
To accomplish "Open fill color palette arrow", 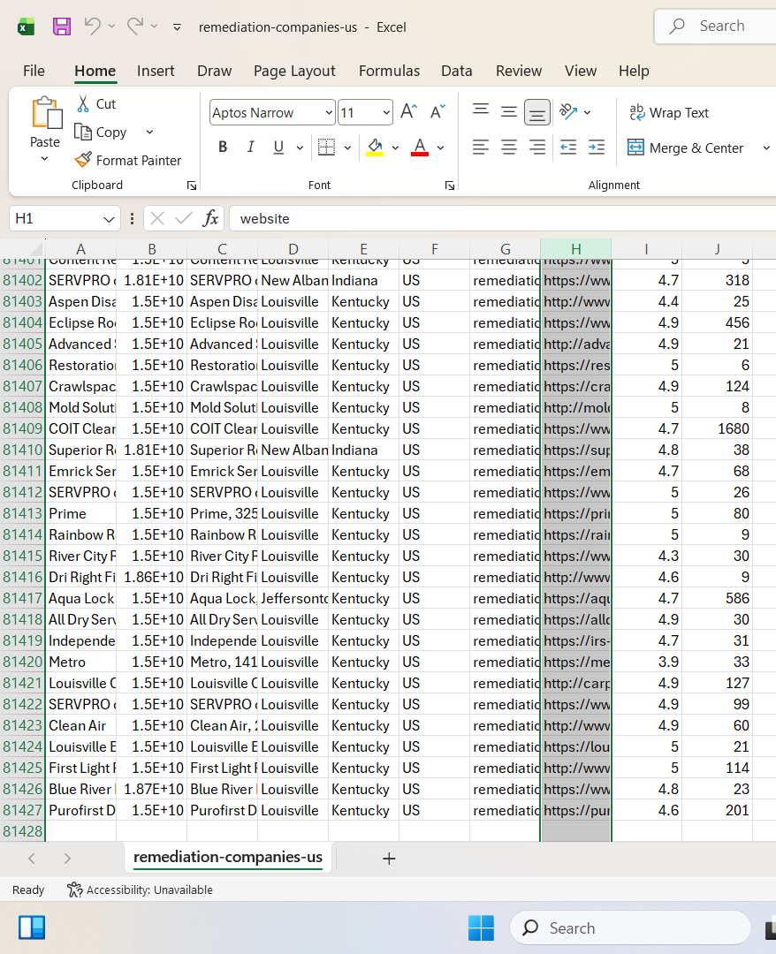I will 396,148.
